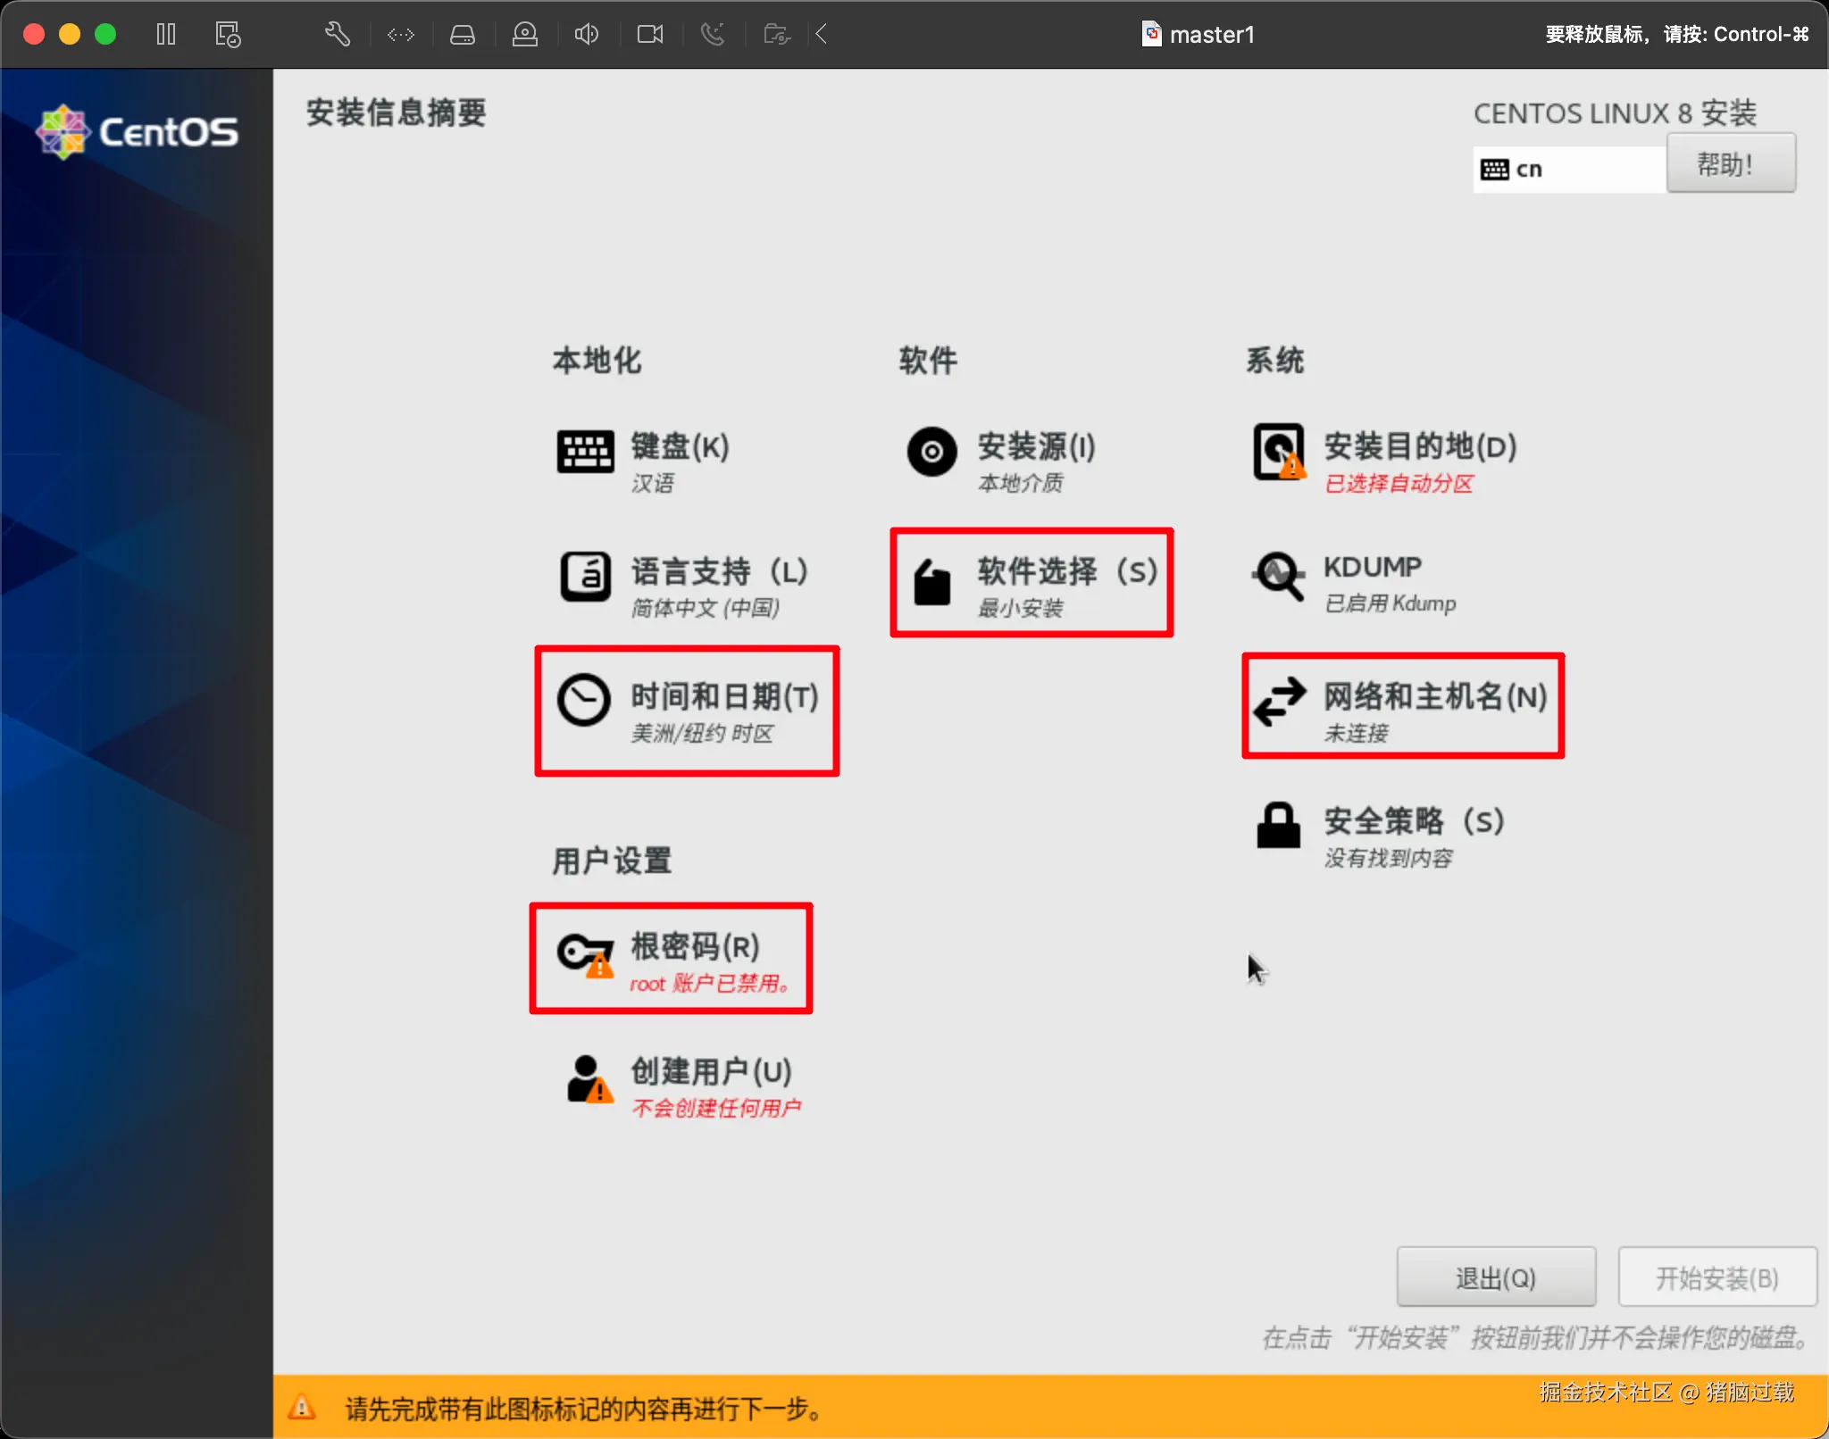The width and height of the screenshot is (1829, 1439).
Task: Open KDUMP magnifier icon
Action: tap(1279, 576)
